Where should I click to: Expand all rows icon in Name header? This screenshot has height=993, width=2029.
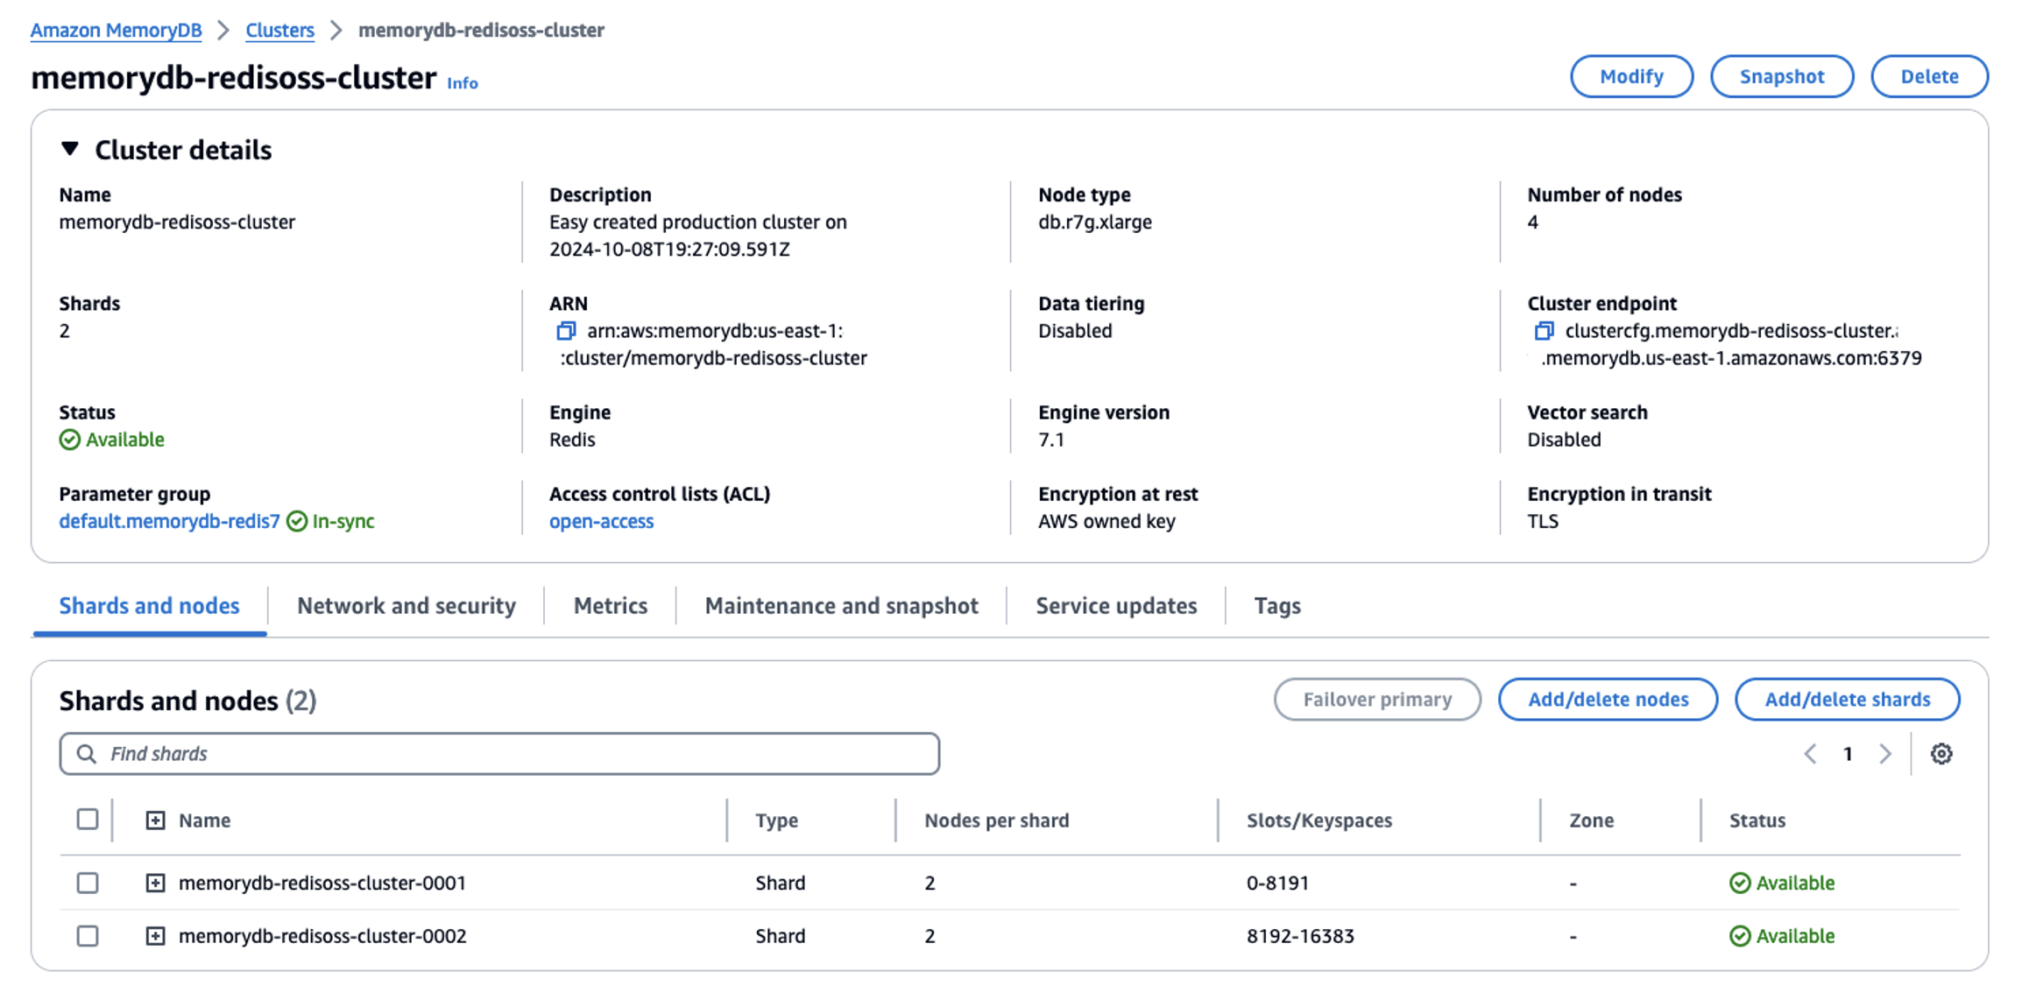tap(155, 820)
